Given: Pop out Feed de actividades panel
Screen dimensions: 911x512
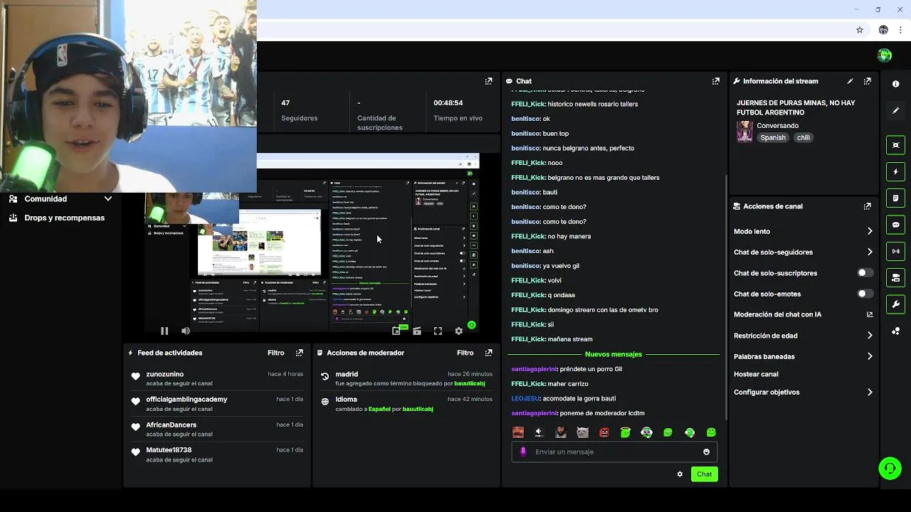Looking at the screenshot, I should (299, 353).
